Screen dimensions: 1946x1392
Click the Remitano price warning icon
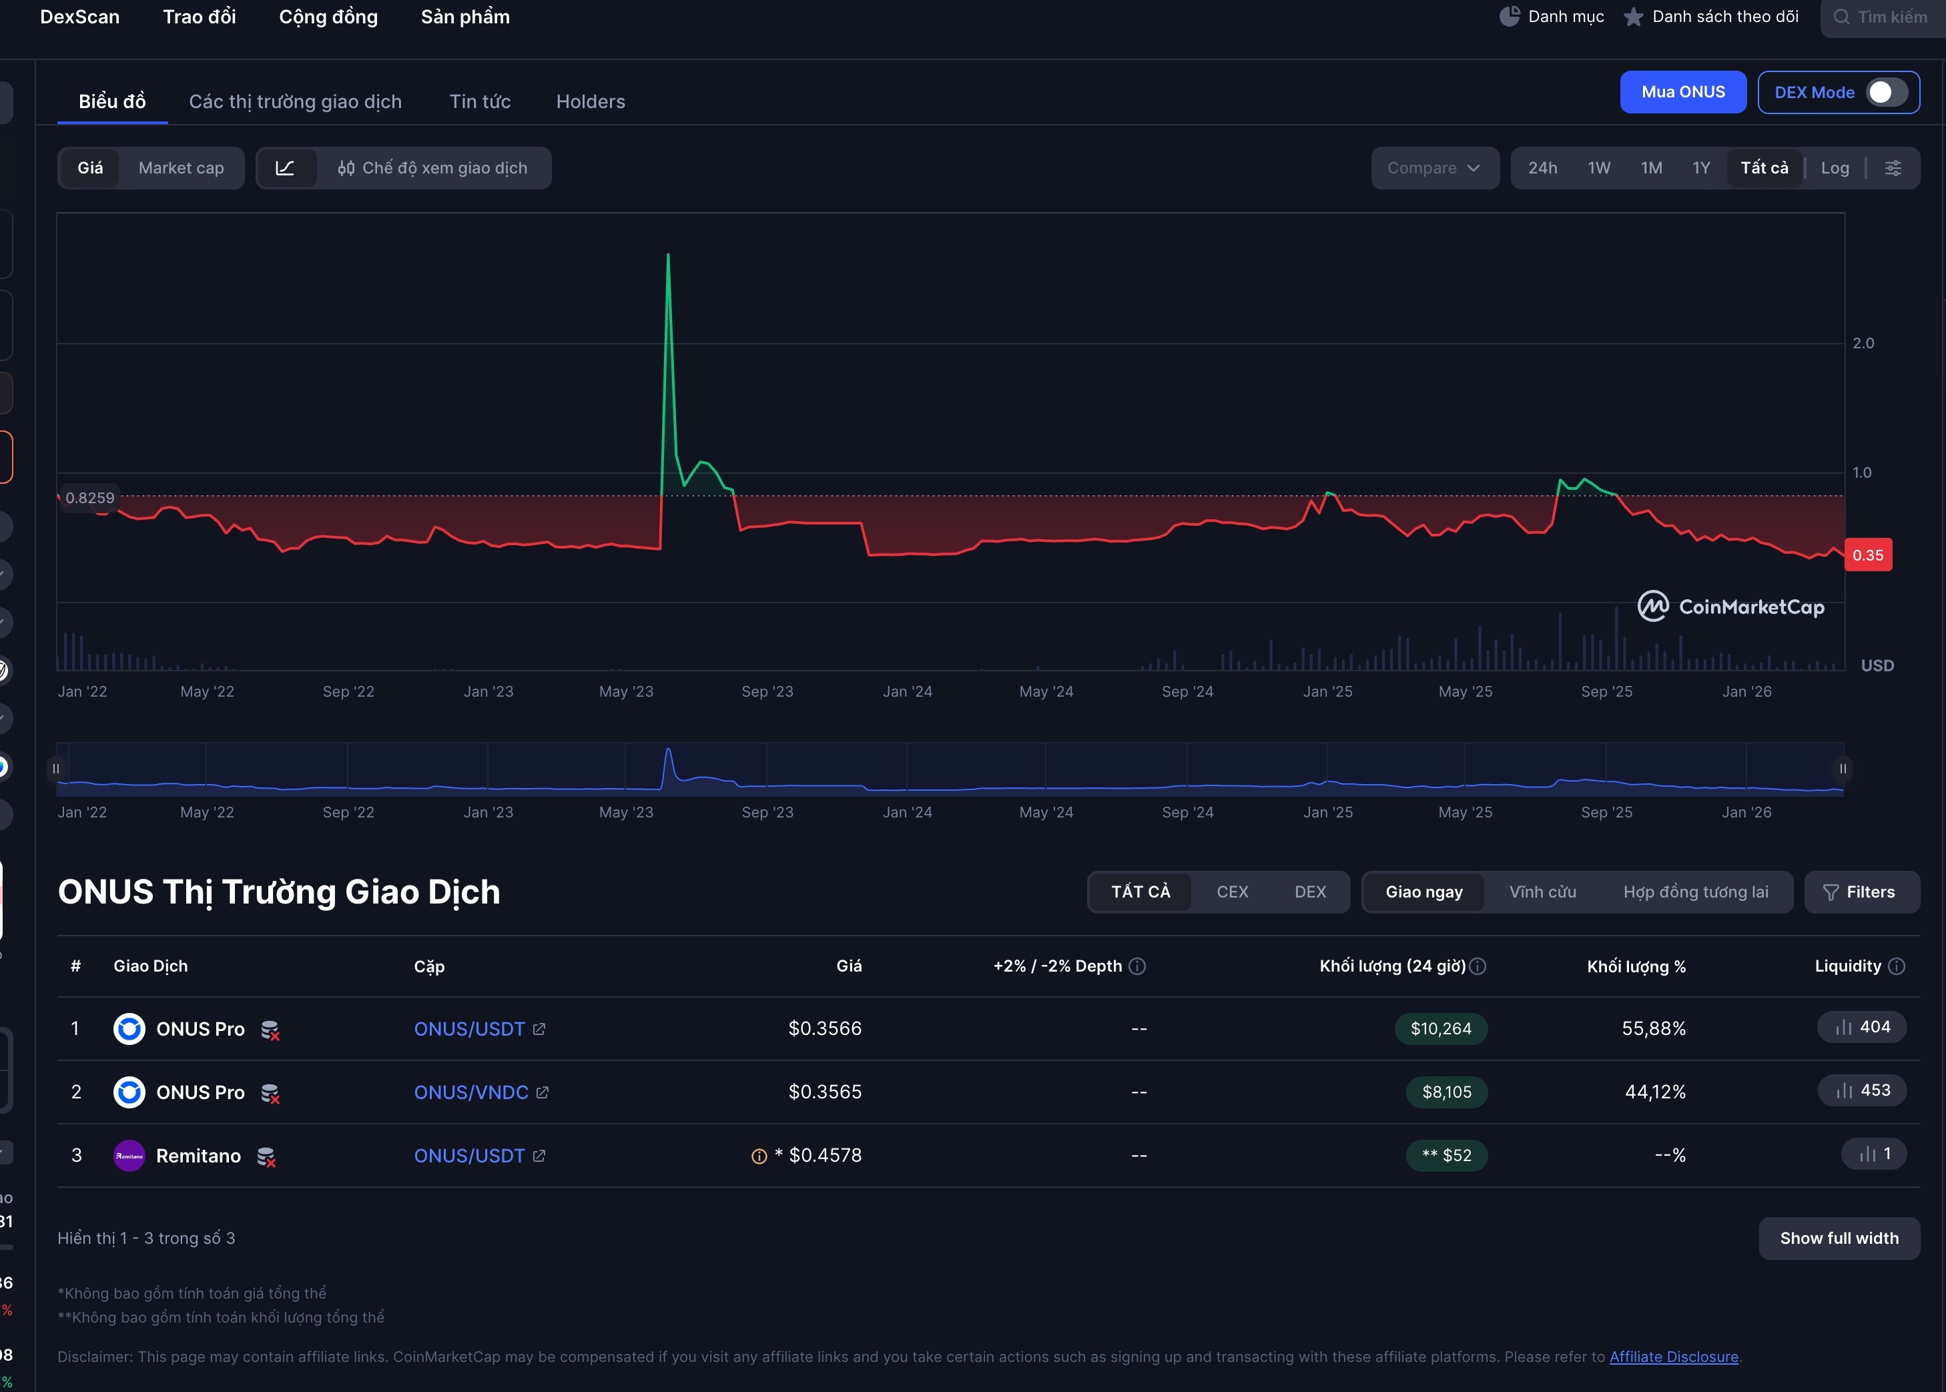[x=759, y=1156]
